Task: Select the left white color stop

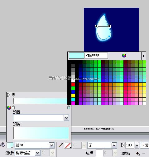Action: point(13,107)
